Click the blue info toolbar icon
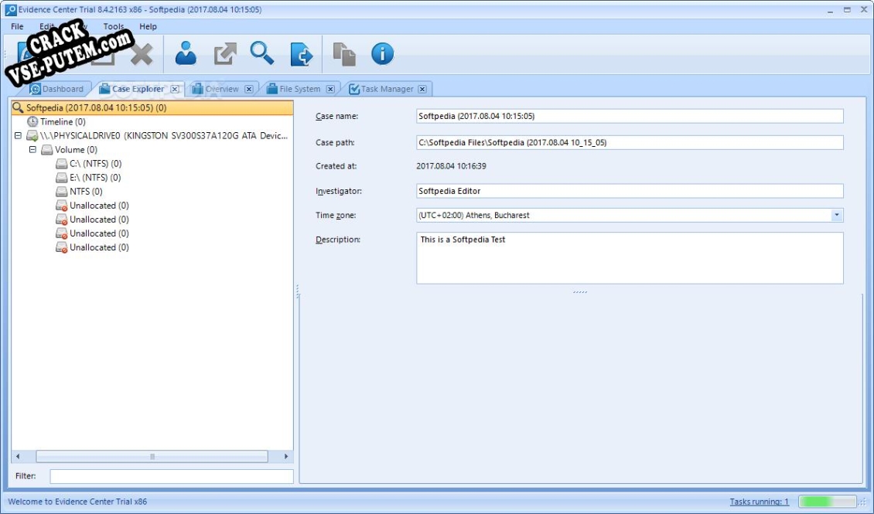The width and height of the screenshot is (874, 514). pos(382,54)
